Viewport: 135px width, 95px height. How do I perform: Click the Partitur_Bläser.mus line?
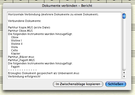coord(21,57)
